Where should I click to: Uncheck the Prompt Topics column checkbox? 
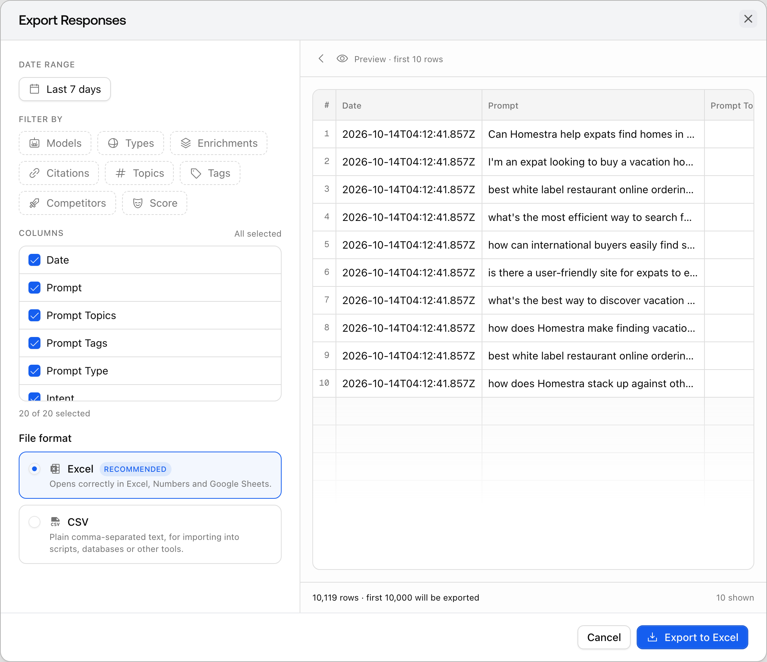(34, 315)
